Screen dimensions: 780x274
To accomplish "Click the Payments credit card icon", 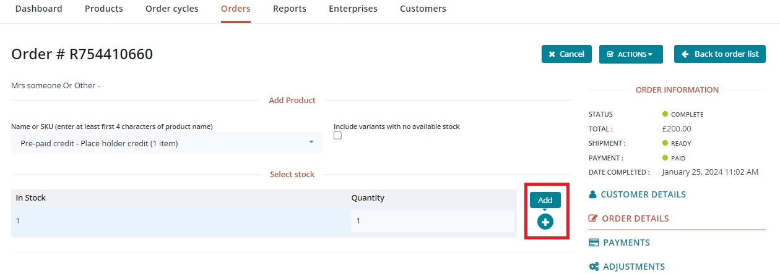I will coord(594,243).
